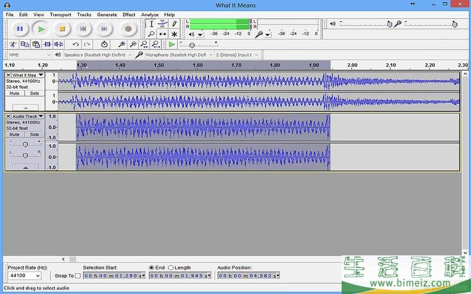Solo the Audio Track
Viewport: 471px width, 294px height.
coord(34,134)
